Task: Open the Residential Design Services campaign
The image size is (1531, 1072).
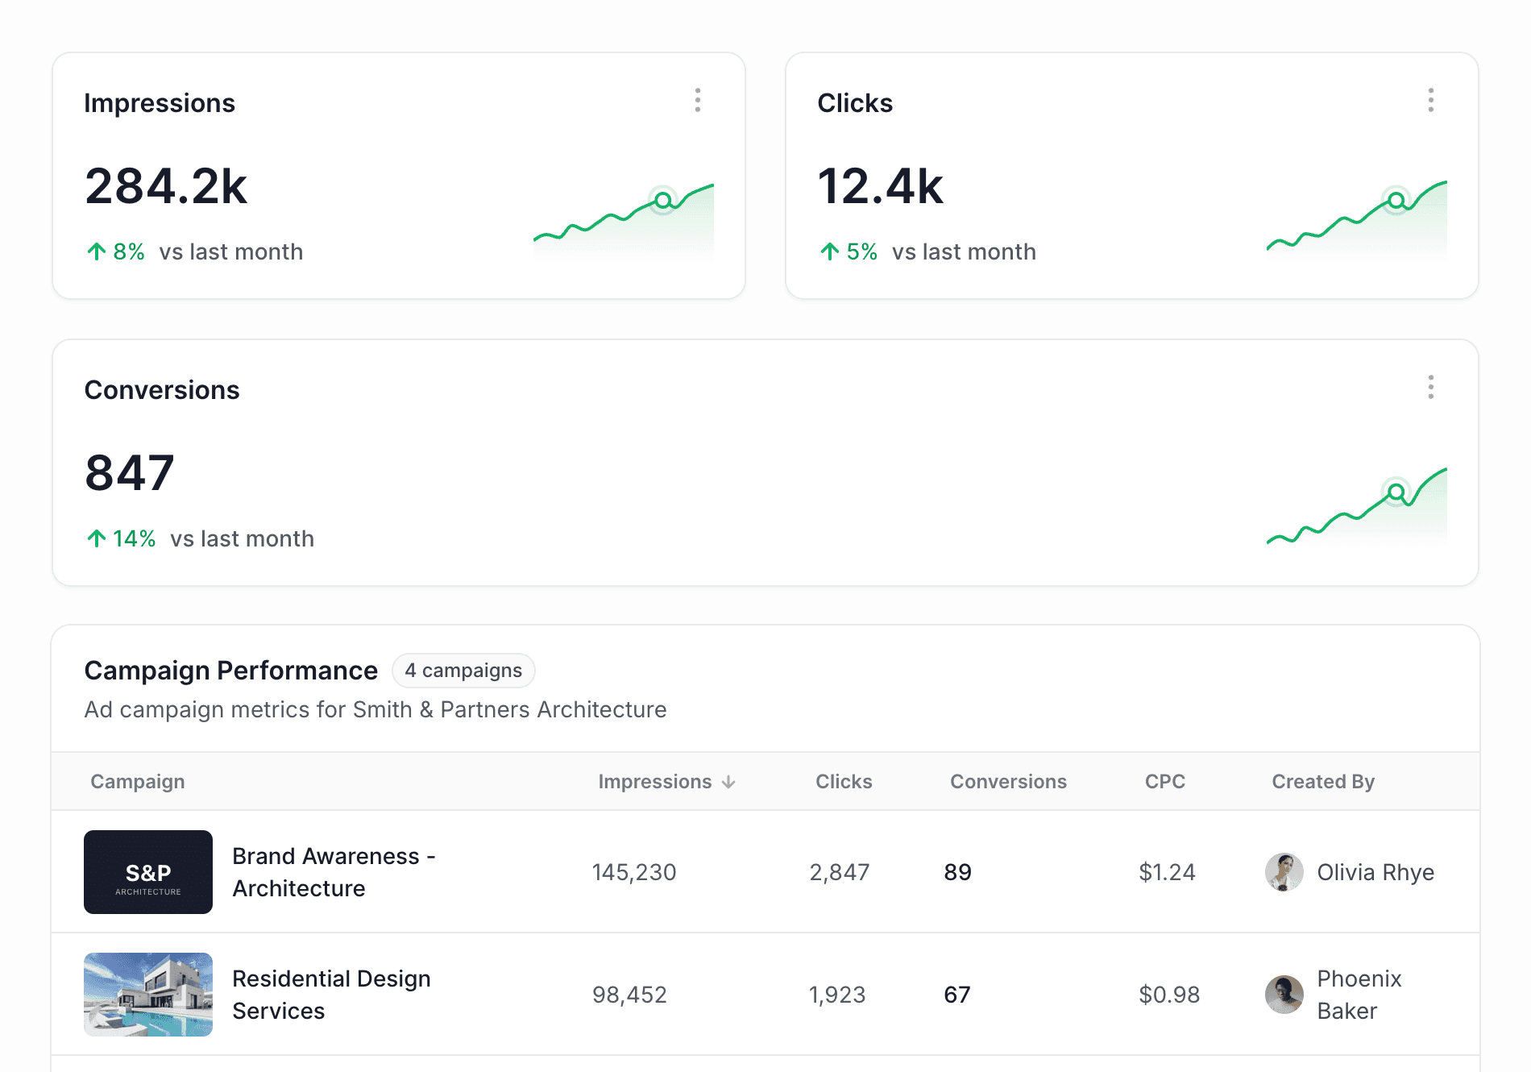Action: pyautogui.click(x=331, y=995)
